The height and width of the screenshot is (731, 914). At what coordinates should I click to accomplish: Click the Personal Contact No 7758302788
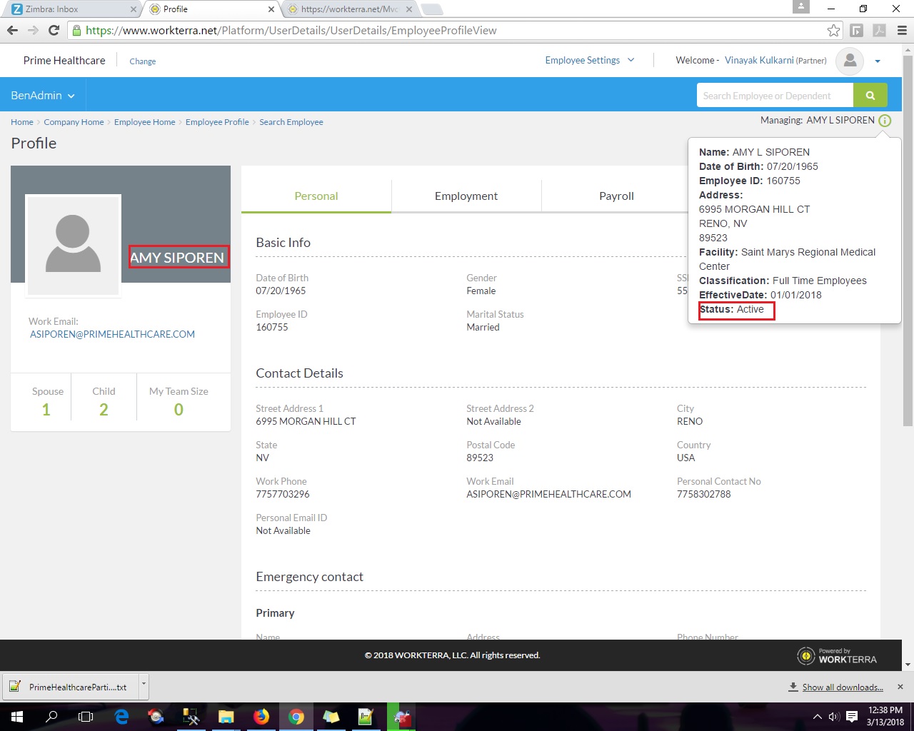[704, 494]
